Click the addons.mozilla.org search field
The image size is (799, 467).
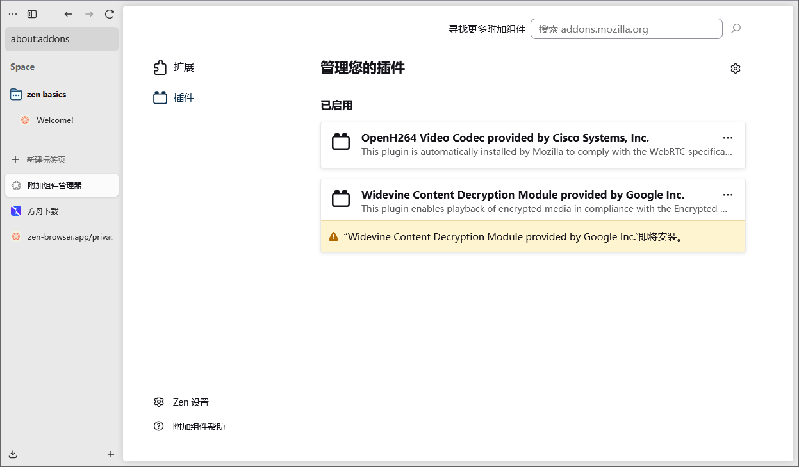[626, 29]
